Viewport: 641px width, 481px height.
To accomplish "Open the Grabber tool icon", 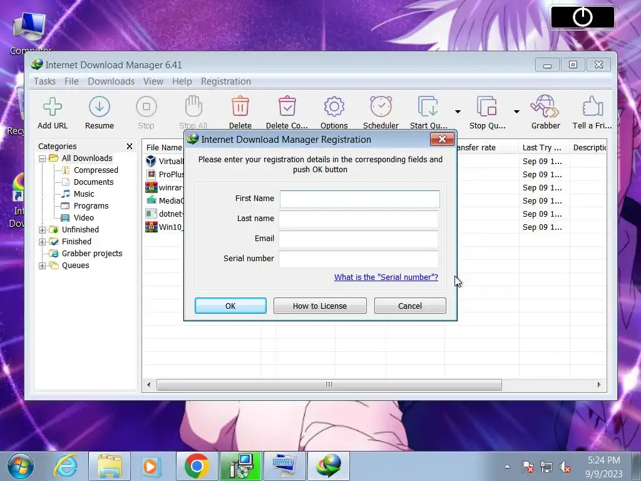I will coord(545,106).
